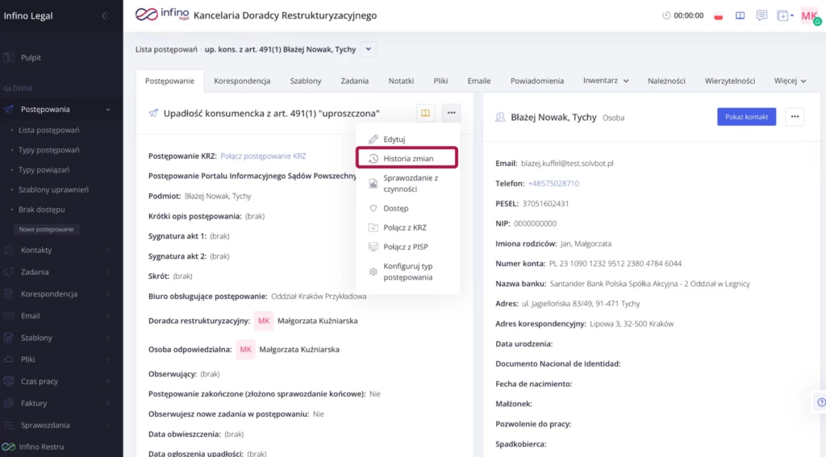Switch to Należności tab
The height and width of the screenshot is (457, 826).
point(666,81)
